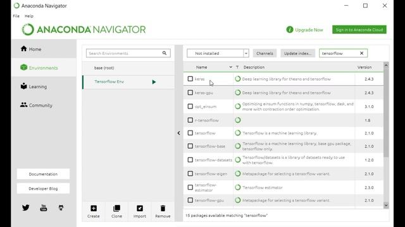The image size is (405, 227).
Task: Check the keras-gpu package checkbox
Action: [x=190, y=93]
